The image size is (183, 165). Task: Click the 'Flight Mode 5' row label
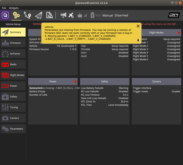coord(140,56)
